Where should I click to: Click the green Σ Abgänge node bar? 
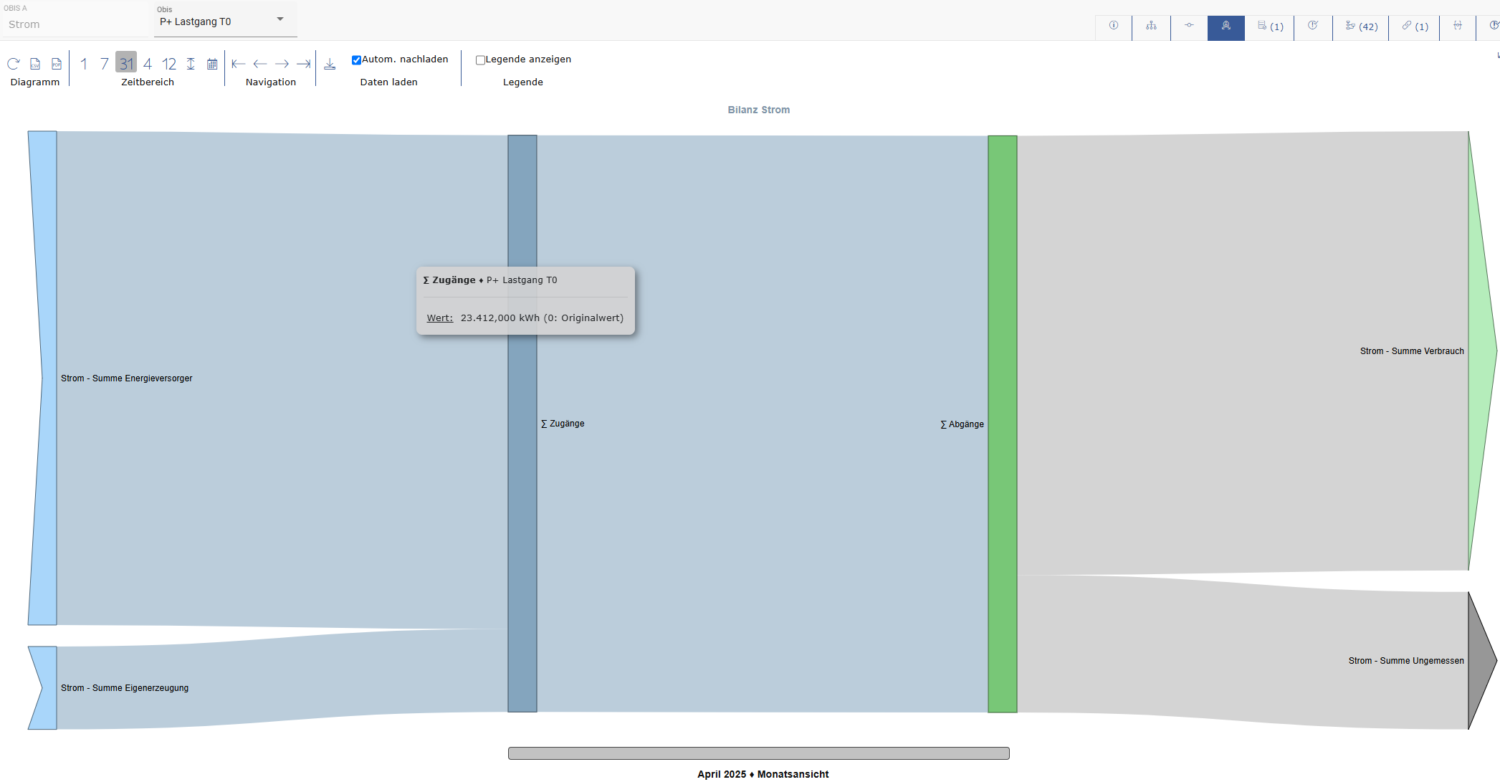(x=1002, y=502)
